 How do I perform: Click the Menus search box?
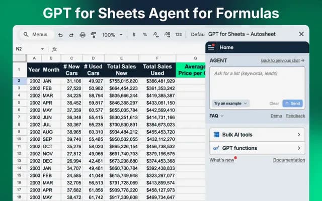coord(37,35)
